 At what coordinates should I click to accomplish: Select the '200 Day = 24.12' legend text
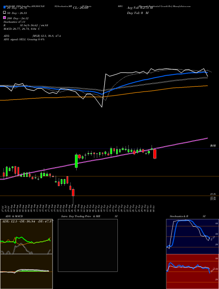pos(18,18)
